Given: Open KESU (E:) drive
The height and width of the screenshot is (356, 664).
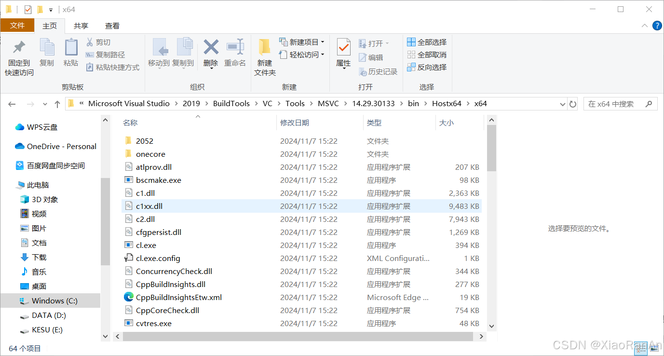Looking at the screenshot, I should click(x=41, y=329).
